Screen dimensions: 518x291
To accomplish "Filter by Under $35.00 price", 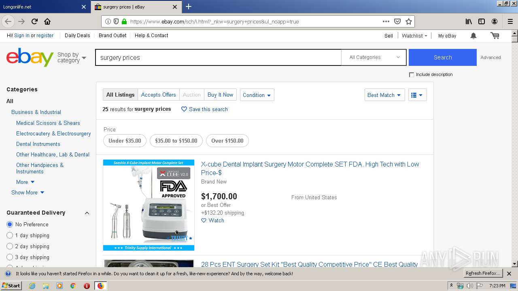I will click(125, 141).
